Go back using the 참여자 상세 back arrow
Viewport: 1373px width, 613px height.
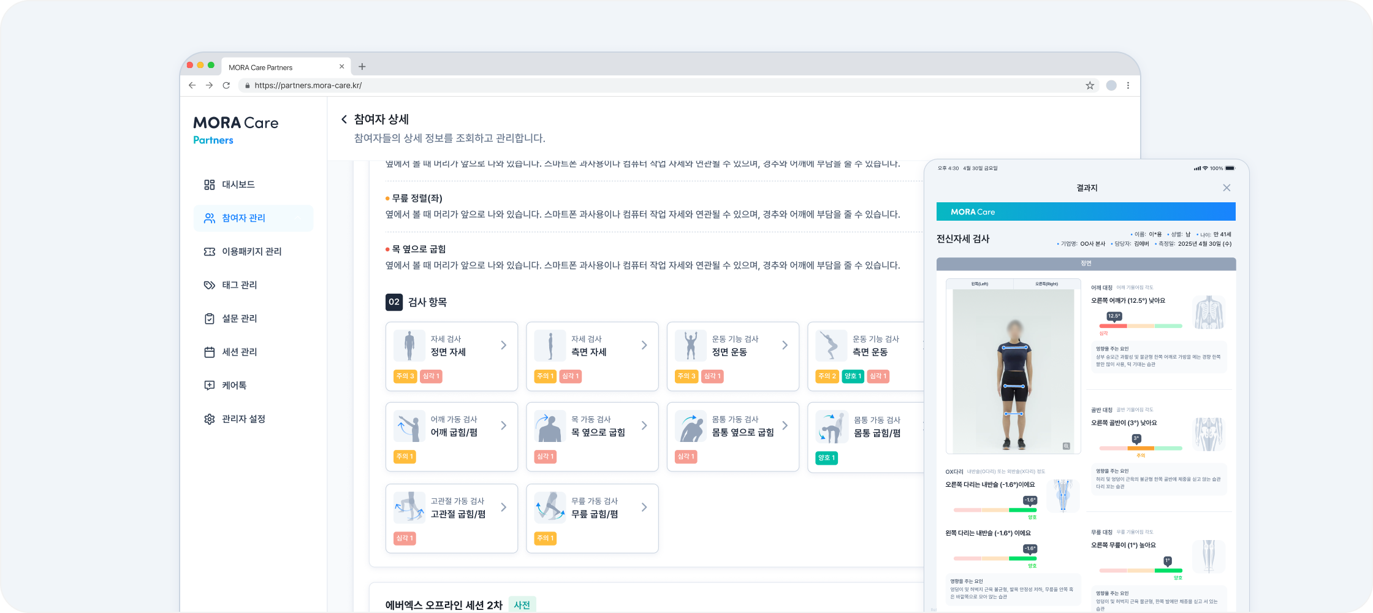pos(344,120)
